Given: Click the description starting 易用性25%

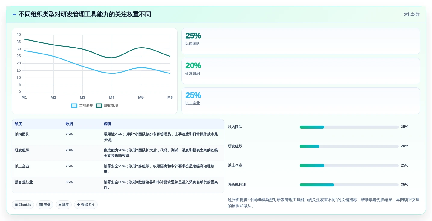Looking at the screenshot, I should (161, 137).
